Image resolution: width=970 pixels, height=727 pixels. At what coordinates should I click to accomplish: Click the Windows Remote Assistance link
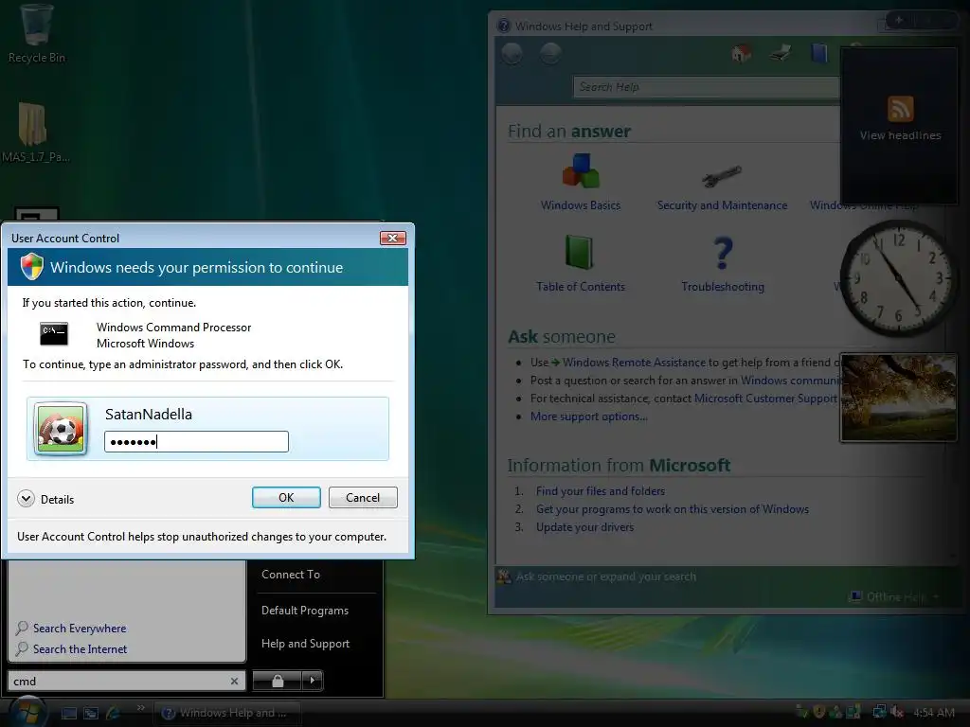[634, 363]
